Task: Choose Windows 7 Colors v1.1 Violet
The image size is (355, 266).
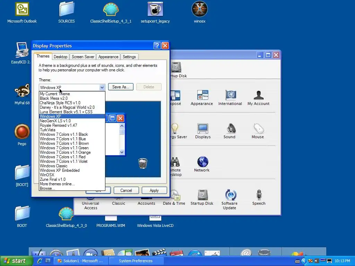Action: [x=72, y=161]
